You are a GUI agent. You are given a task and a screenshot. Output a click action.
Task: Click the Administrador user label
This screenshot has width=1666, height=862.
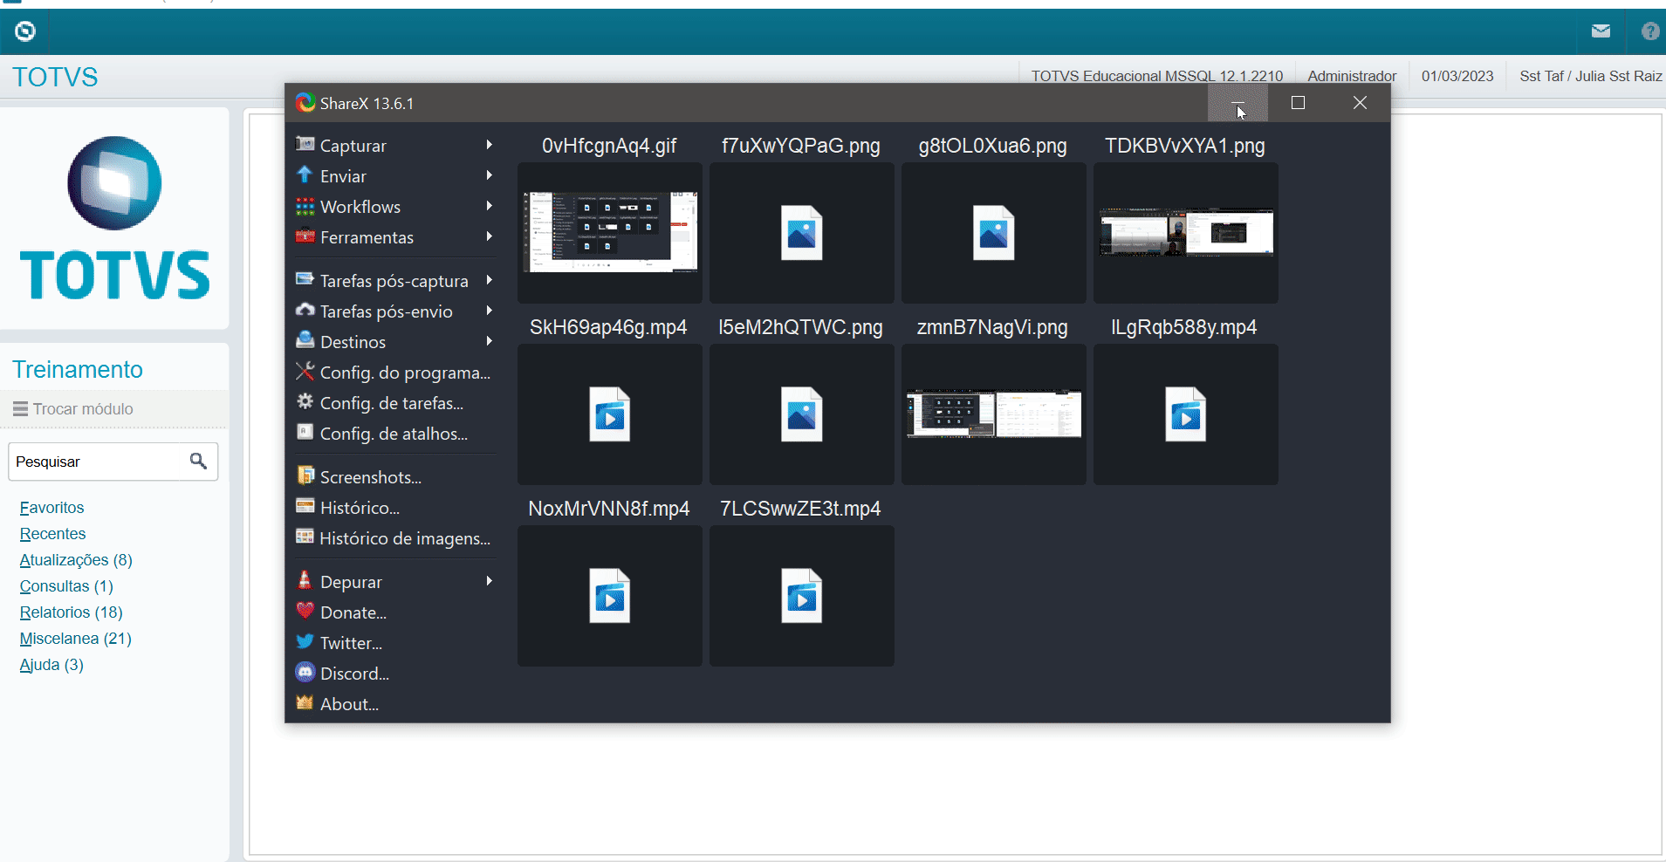(x=1352, y=76)
